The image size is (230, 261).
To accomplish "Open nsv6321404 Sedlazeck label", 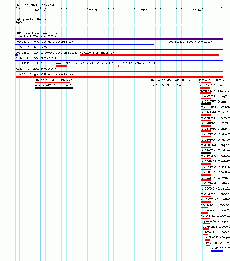I will point(215,183).
